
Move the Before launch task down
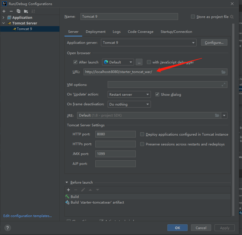(x=98, y=190)
